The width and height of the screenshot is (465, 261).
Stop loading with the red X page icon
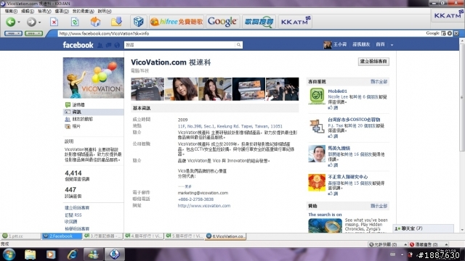point(54,22)
